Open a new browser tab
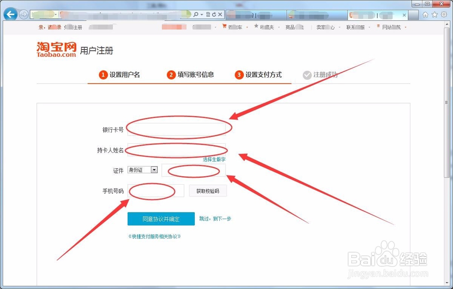The image size is (453, 289). pyautogui.click(x=412, y=14)
